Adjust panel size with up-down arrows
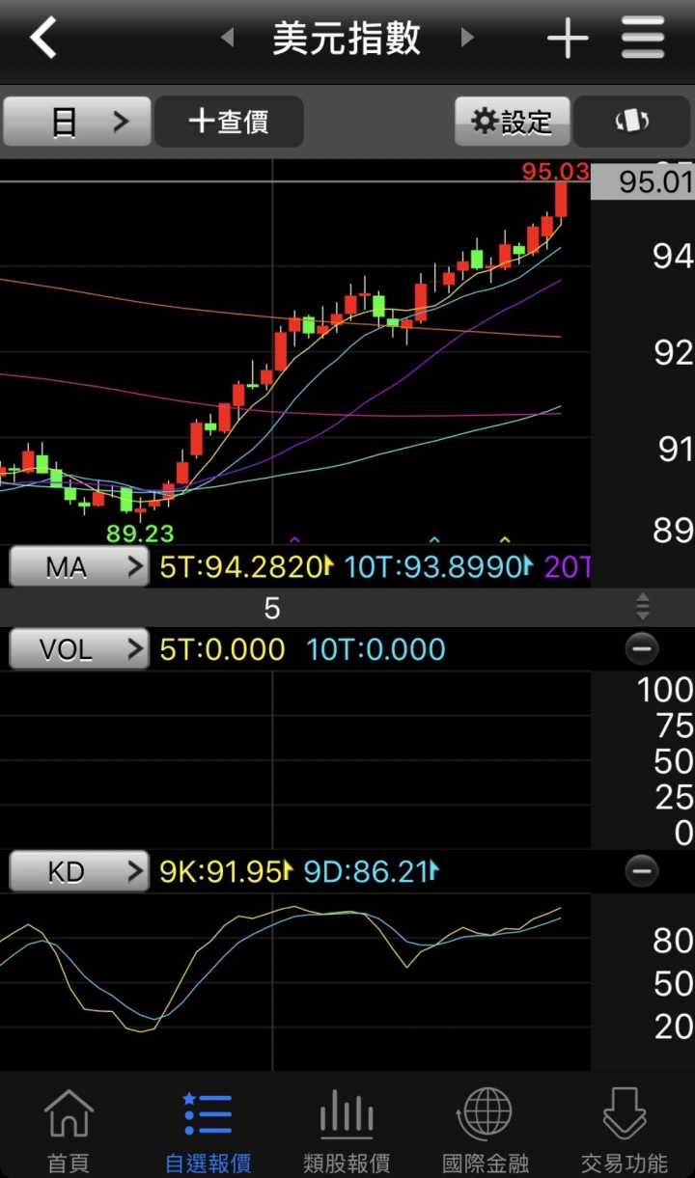The height and width of the screenshot is (1178, 695). click(643, 608)
